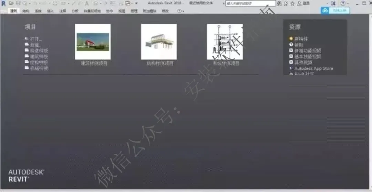Screen dimensions: 372x192
Task: Select the 体量和场地 ribbon tab
Action: 92,11
